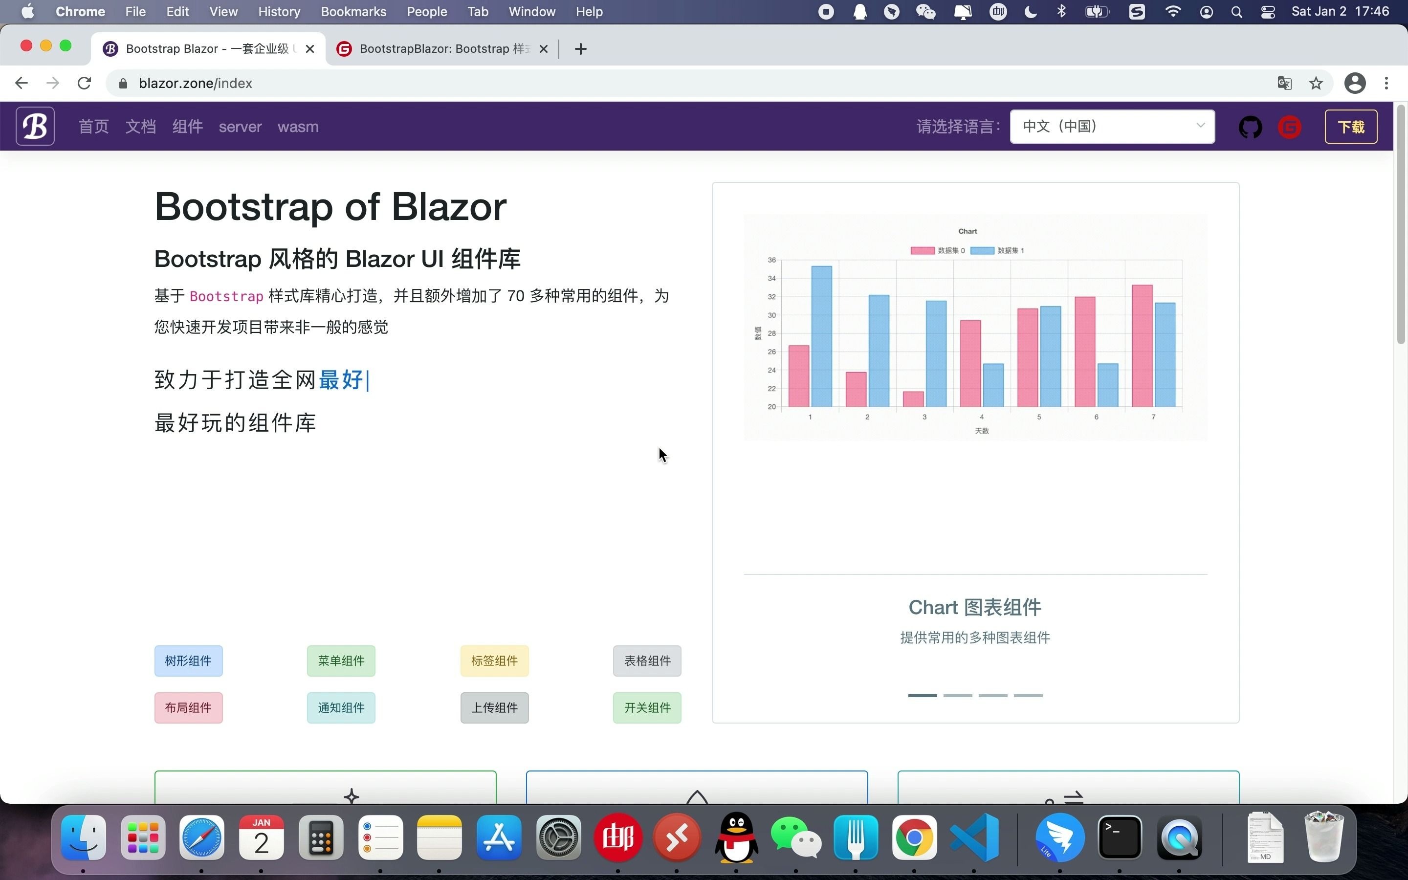This screenshot has height=880, width=1408.
Task: Launch VS Code from the Dock
Action: coord(974,837)
